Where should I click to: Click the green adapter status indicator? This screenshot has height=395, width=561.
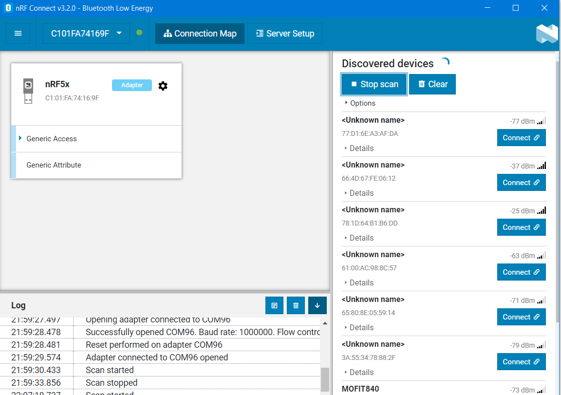coord(139,33)
